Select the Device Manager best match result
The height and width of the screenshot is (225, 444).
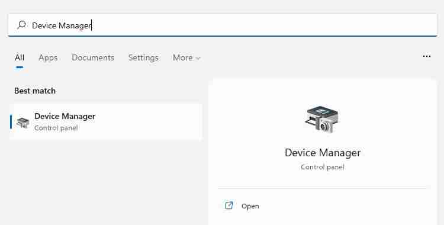coord(106,122)
